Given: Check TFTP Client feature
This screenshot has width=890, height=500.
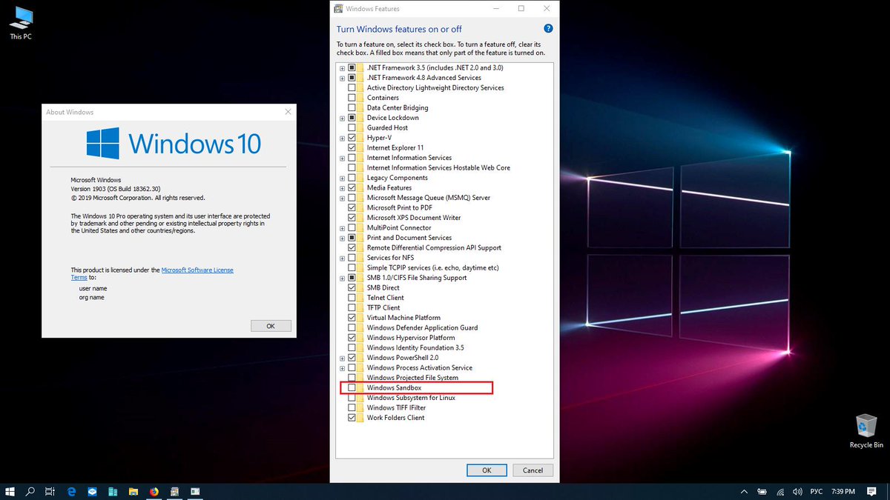Looking at the screenshot, I should pyautogui.click(x=352, y=307).
